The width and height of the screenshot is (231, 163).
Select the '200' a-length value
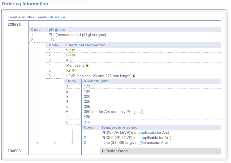click(x=87, y=96)
